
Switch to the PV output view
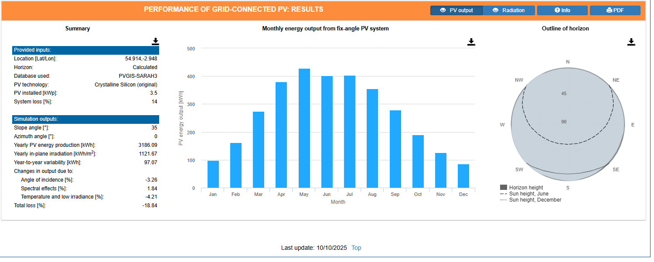(456, 10)
